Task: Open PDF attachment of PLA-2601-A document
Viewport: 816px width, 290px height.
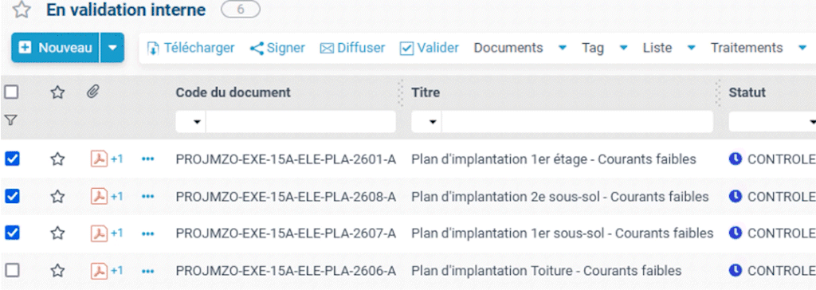Action: 99,159
